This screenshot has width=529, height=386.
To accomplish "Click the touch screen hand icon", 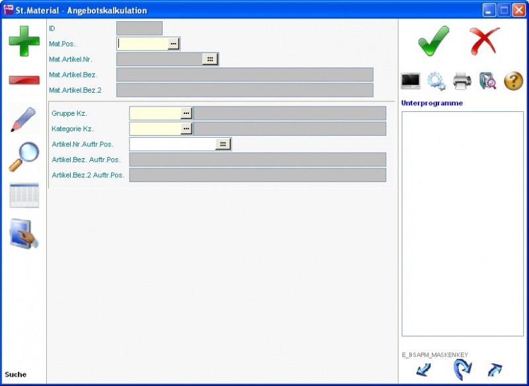I will (24, 234).
